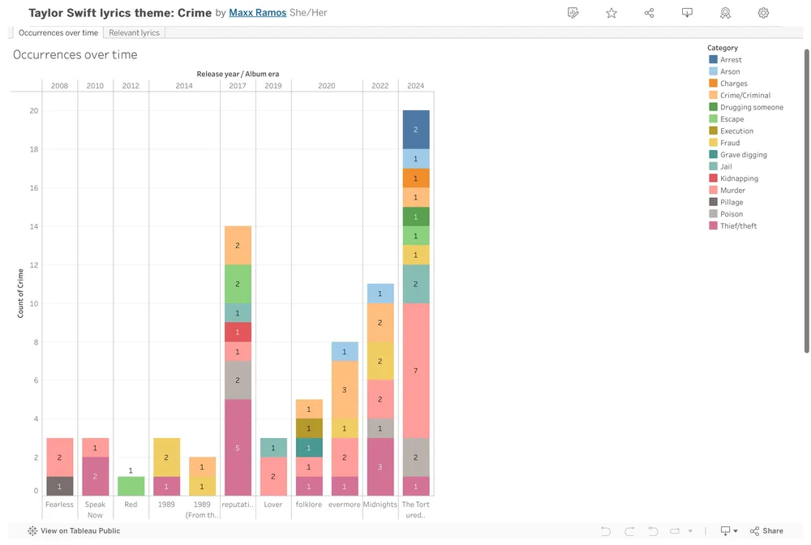Switch to the Relevant lyrics tab
This screenshot has height=545, width=811.
pyautogui.click(x=134, y=32)
